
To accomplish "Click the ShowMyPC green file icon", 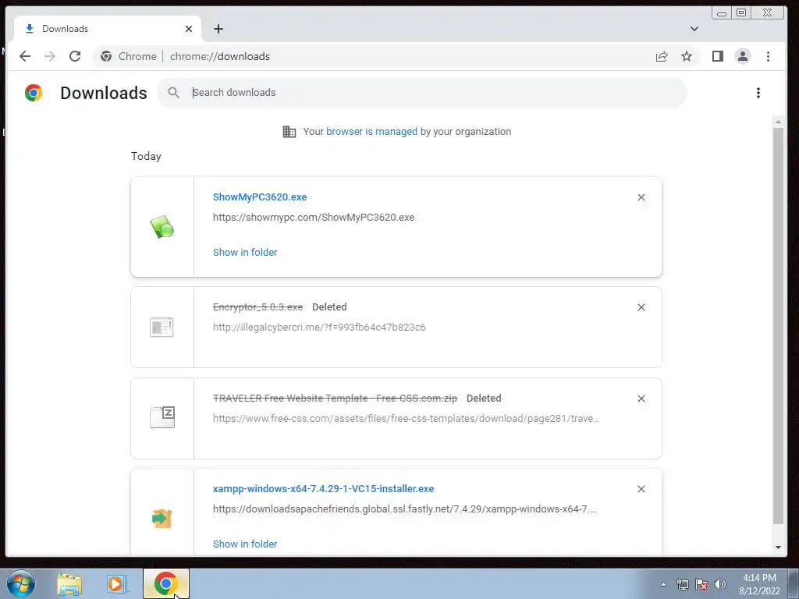I will [162, 227].
